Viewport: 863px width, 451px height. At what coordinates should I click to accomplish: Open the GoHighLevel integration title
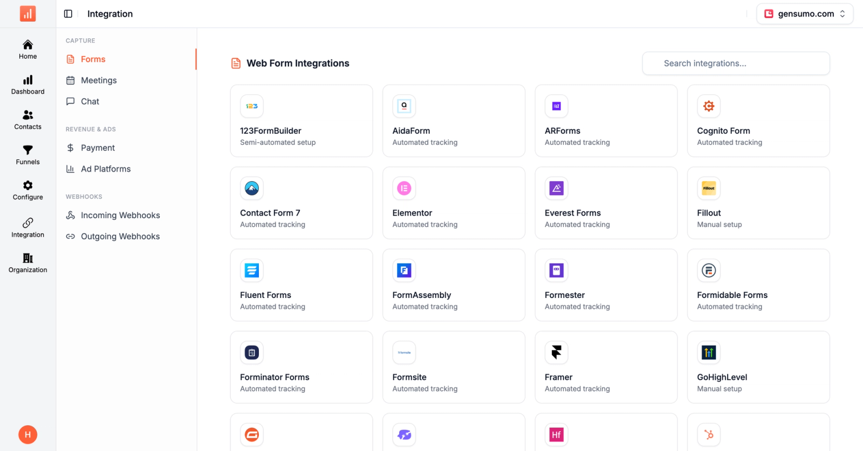[722, 377]
